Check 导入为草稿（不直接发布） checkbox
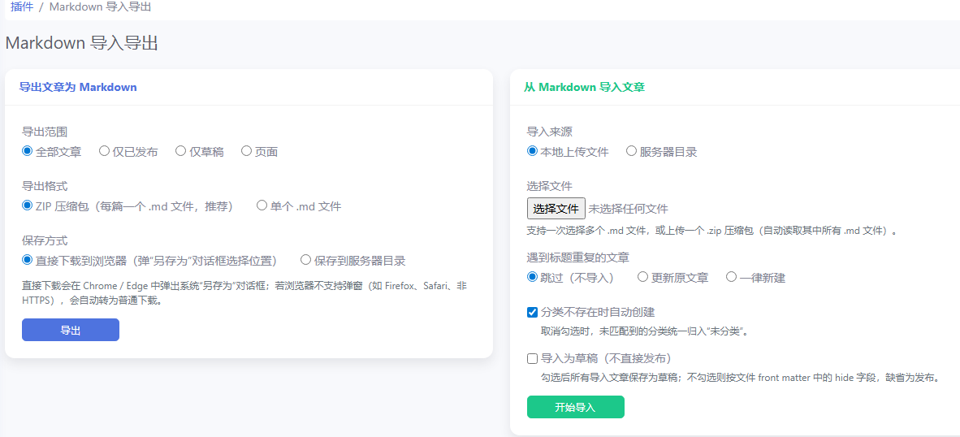 (532, 358)
